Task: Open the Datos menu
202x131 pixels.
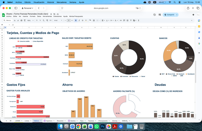Action: click(39, 16)
